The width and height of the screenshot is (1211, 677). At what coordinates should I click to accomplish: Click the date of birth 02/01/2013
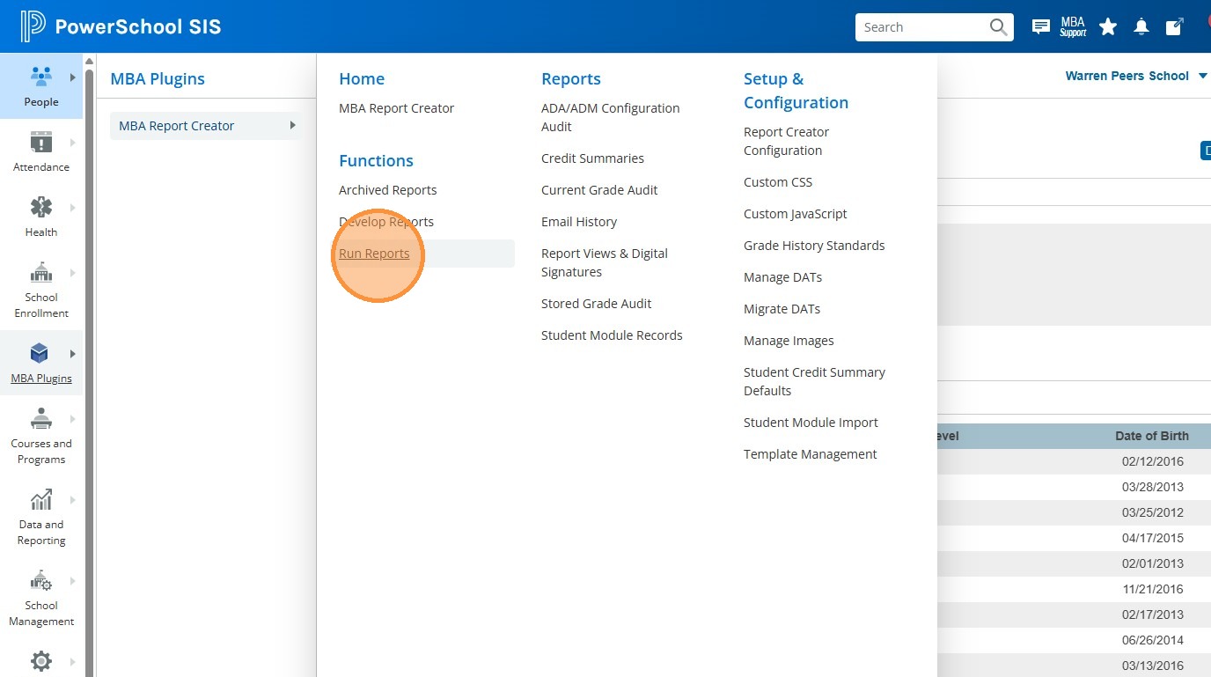(x=1152, y=563)
